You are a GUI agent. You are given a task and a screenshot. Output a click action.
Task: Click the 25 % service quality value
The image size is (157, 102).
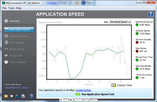pyautogui.click(x=142, y=42)
